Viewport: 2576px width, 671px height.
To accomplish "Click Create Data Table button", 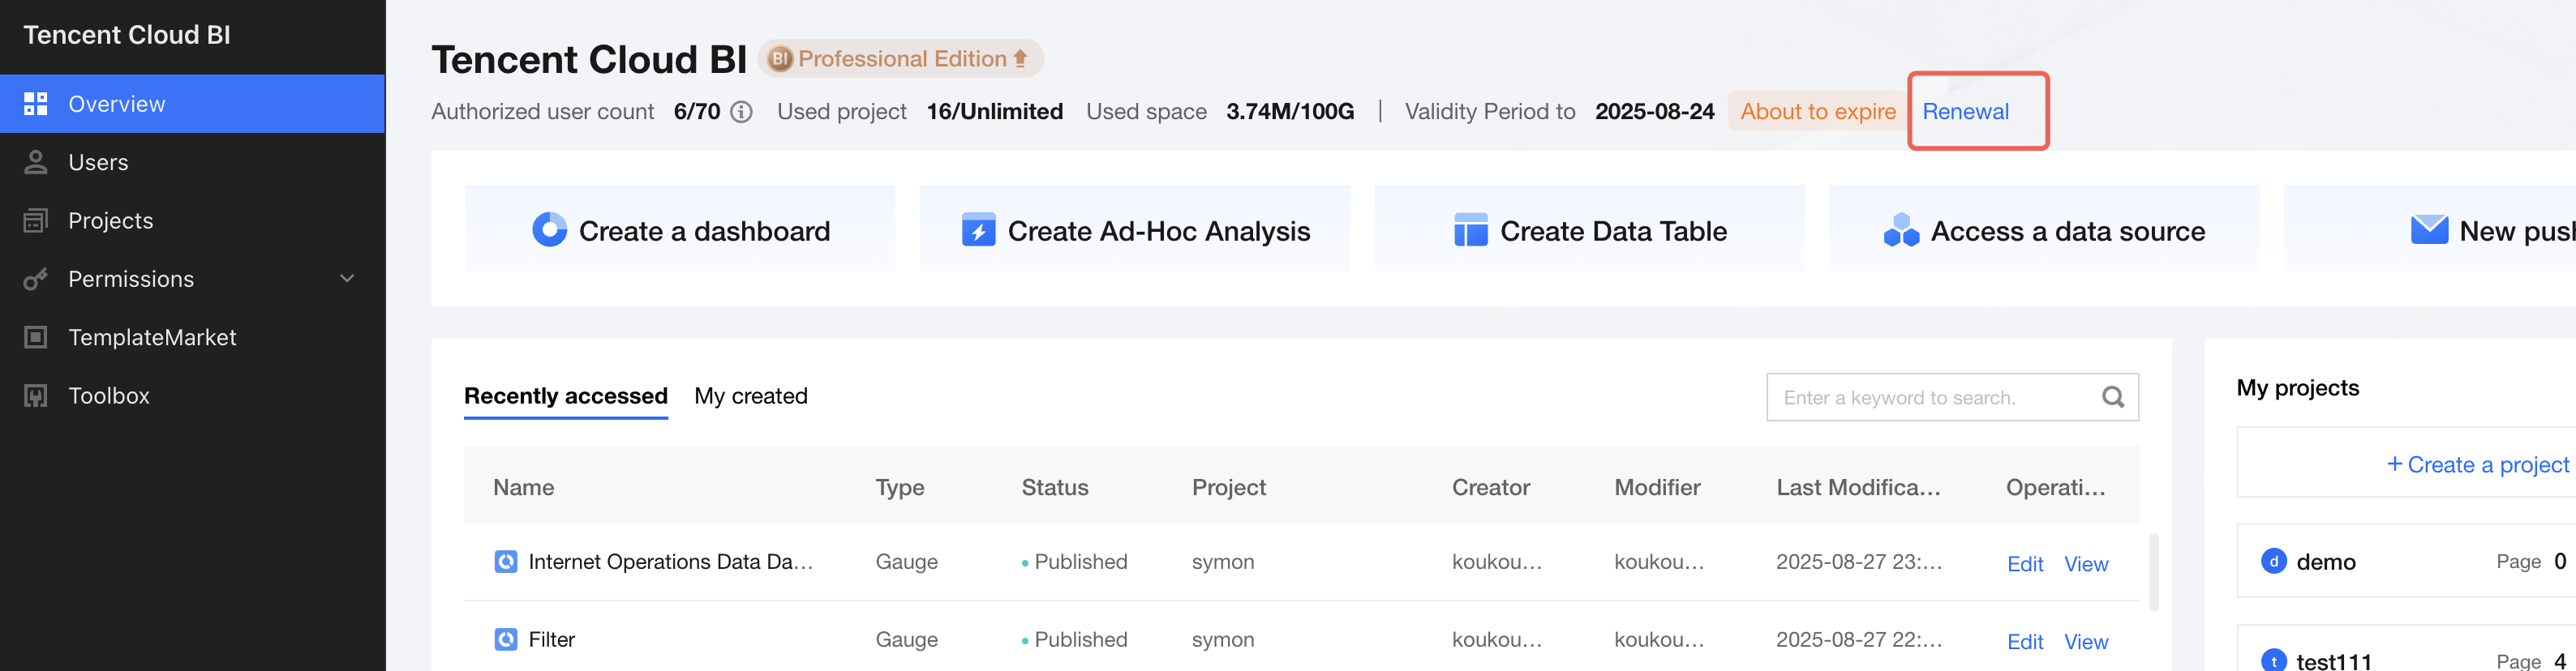I will 1589,231.
